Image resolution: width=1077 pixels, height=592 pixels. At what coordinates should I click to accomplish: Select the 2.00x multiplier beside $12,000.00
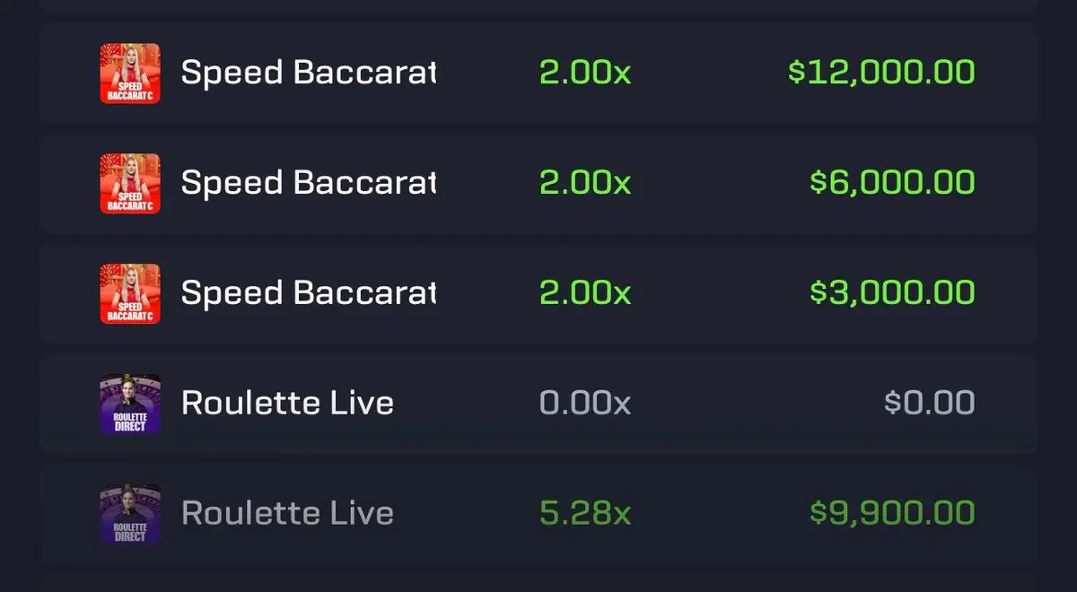pos(585,73)
